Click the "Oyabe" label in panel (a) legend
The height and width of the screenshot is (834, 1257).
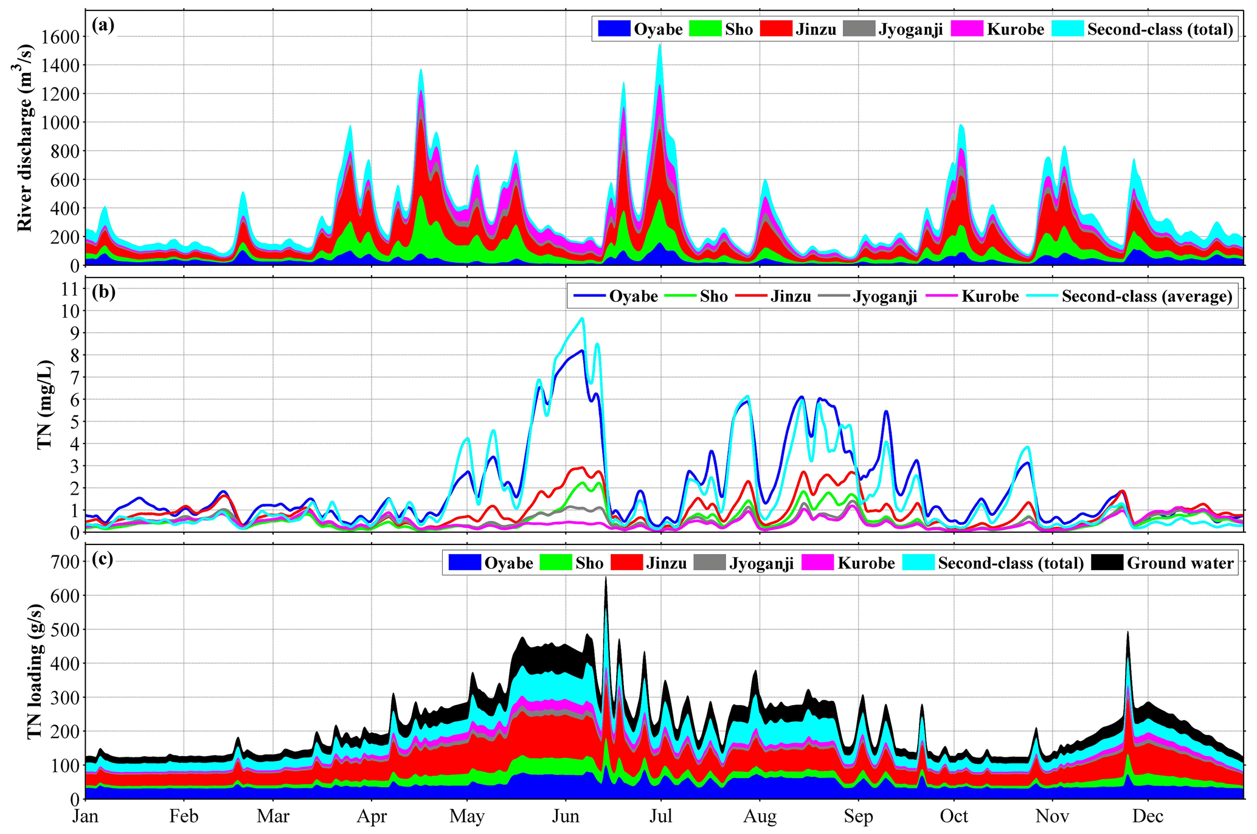click(659, 29)
